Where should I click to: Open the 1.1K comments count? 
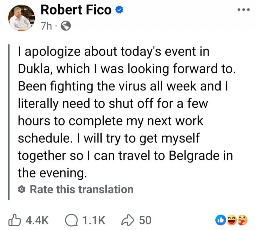(94, 220)
